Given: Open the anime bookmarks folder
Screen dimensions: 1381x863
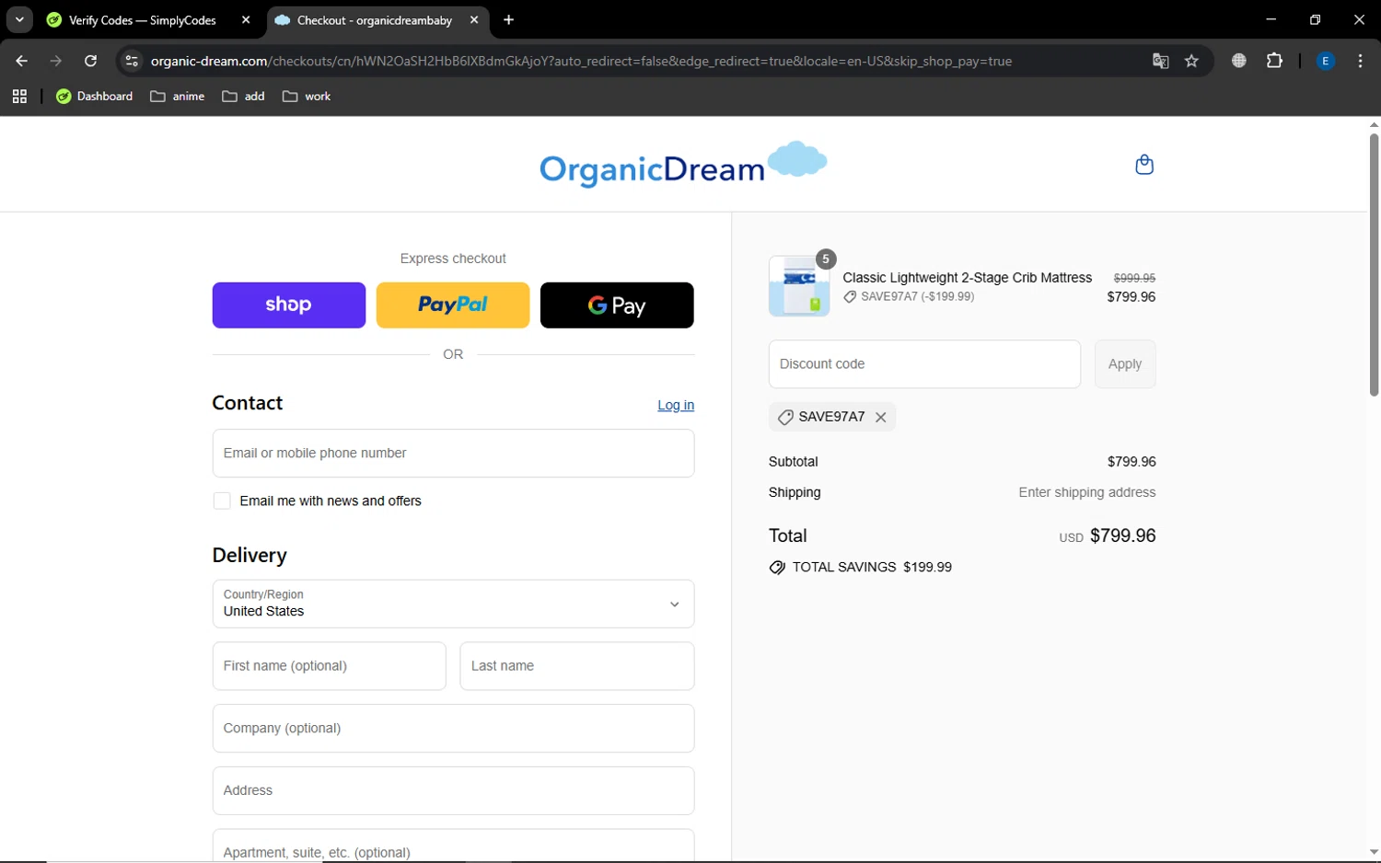Looking at the screenshot, I should coord(177,96).
